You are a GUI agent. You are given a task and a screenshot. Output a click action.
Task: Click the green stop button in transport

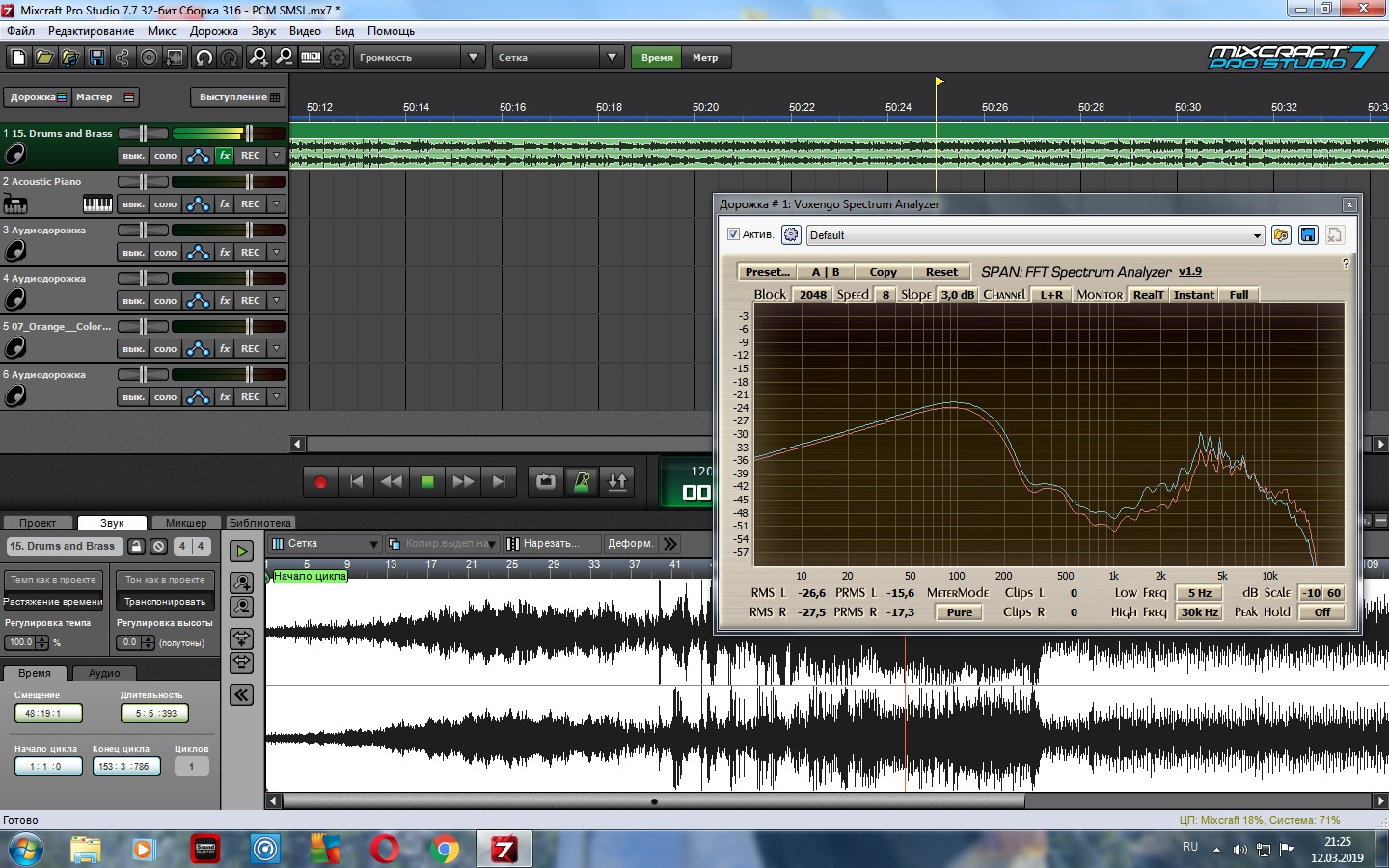(427, 482)
